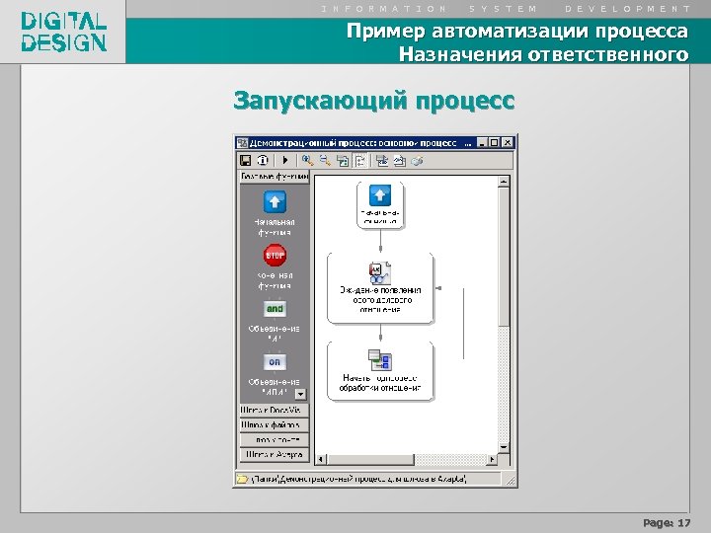
Task: Zoom out with the magnifier minus icon
Action: point(325,161)
